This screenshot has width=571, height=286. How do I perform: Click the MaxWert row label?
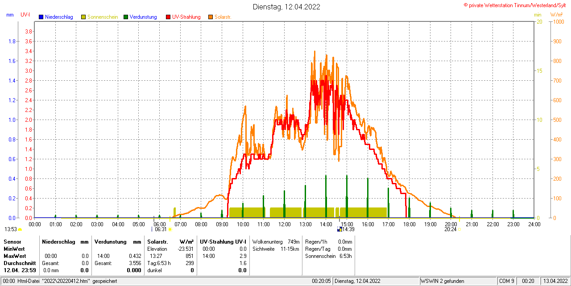tap(15, 256)
